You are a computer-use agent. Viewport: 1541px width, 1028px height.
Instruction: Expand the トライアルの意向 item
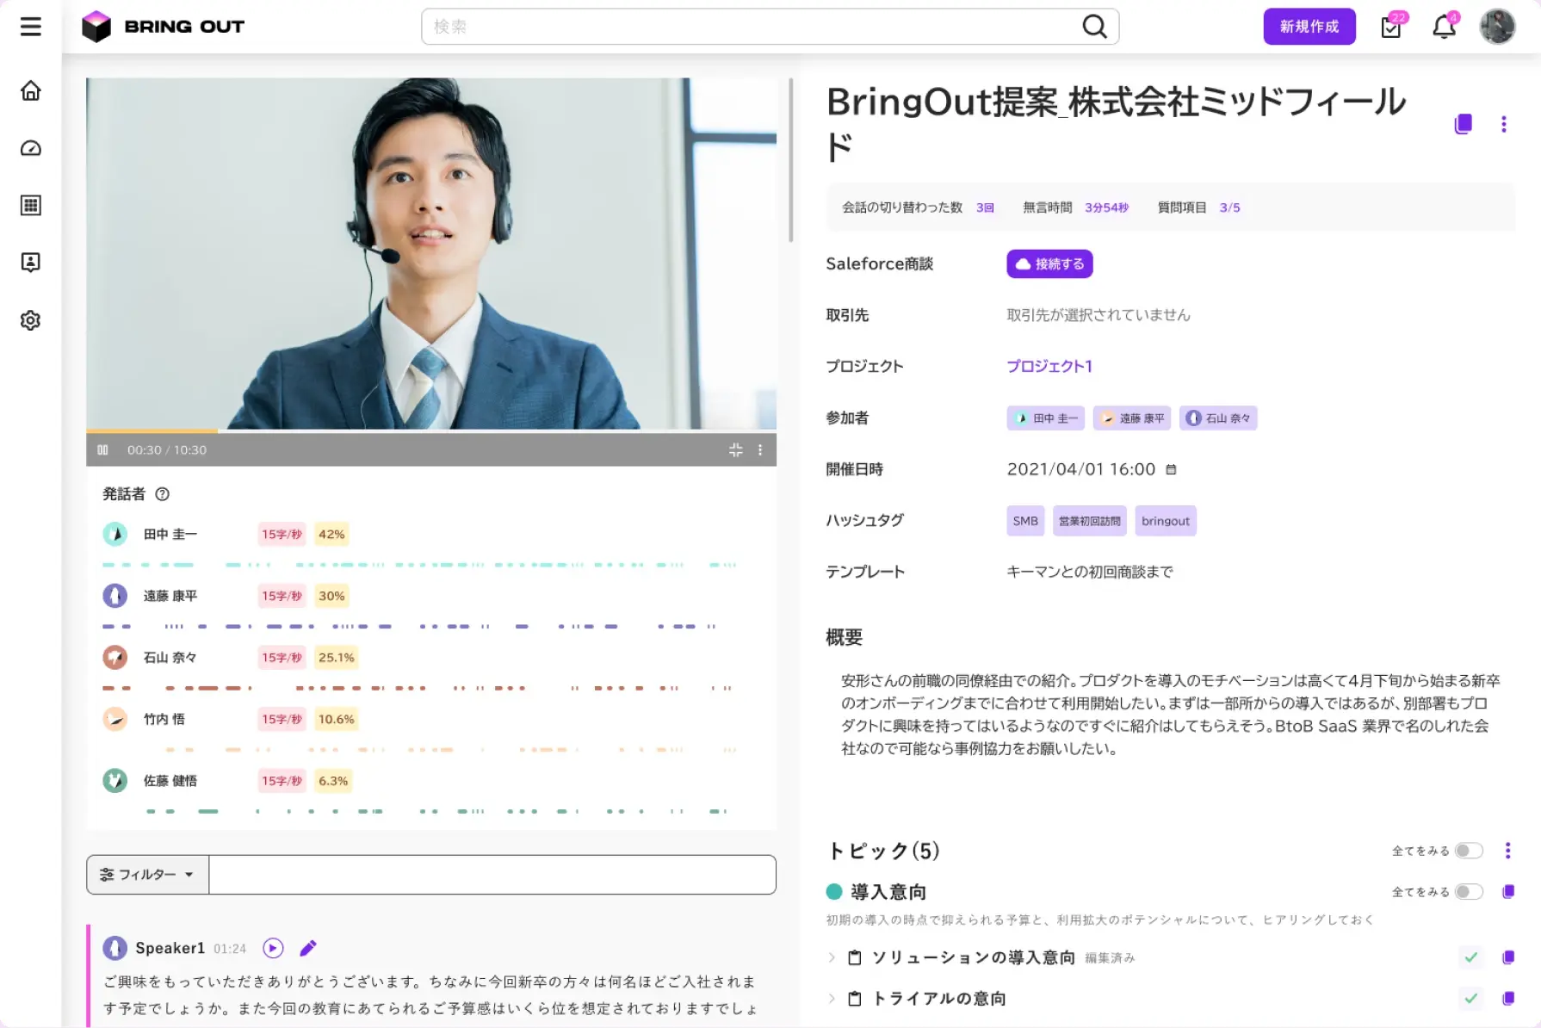coord(832,999)
